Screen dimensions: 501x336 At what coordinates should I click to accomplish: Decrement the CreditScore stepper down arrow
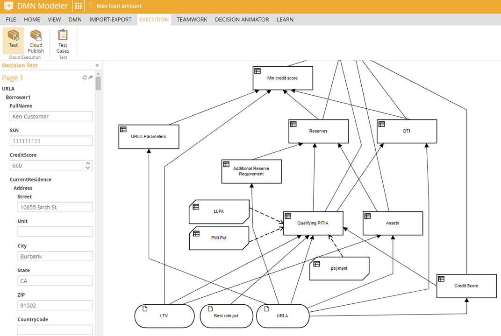88,168
